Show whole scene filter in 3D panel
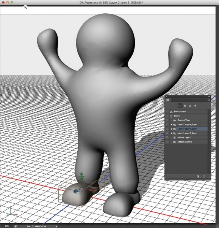Screen dimensions: 219x228 [x=180, y=106]
